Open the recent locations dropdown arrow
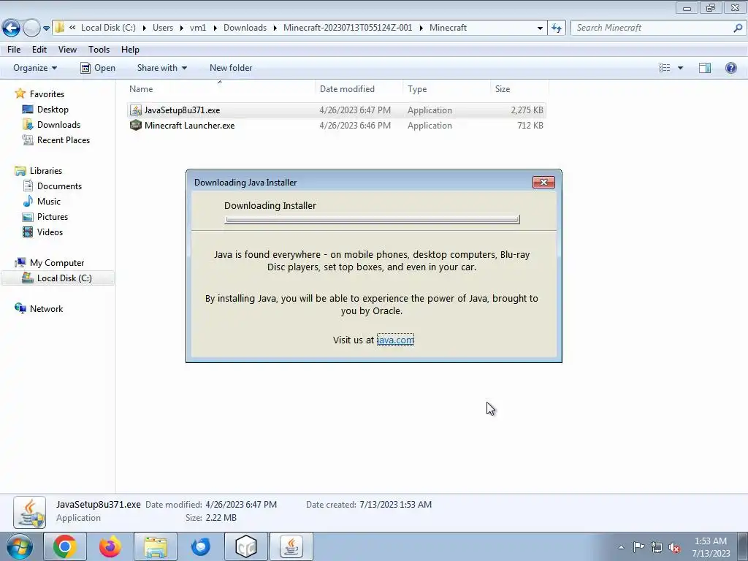The height and width of the screenshot is (561, 748). coord(46,28)
